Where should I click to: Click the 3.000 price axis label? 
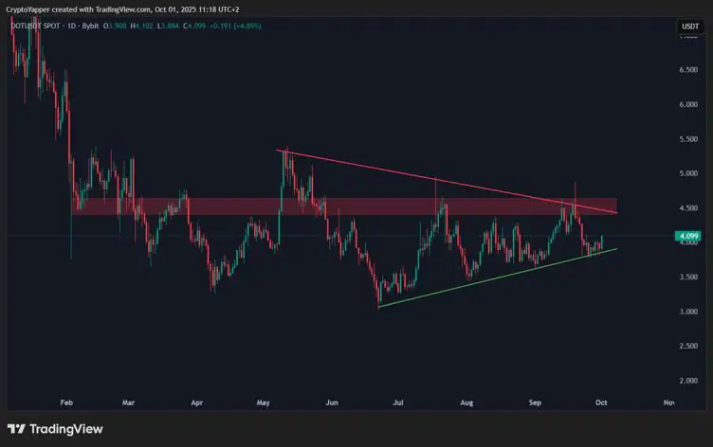pyautogui.click(x=687, y=312)
